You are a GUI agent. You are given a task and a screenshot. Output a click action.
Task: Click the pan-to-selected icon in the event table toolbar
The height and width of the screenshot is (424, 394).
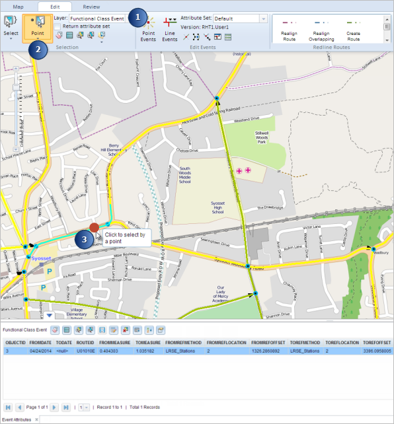(x=90, y=330)
